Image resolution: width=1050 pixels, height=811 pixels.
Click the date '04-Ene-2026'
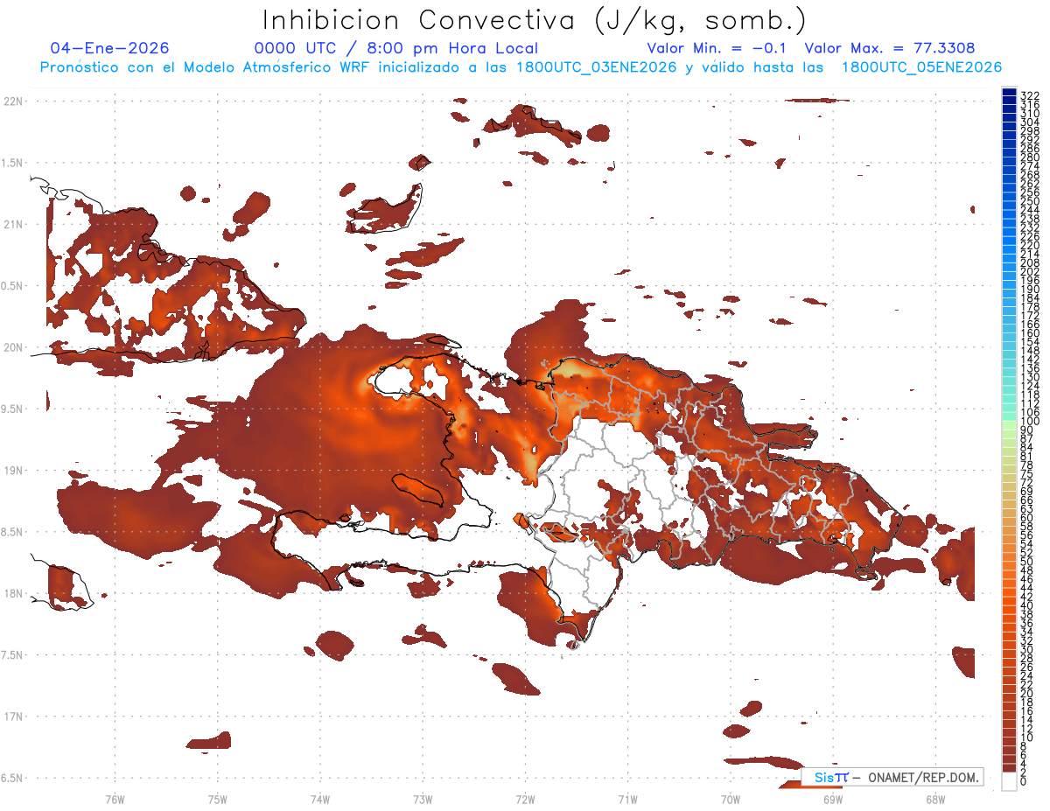[110, 48]
